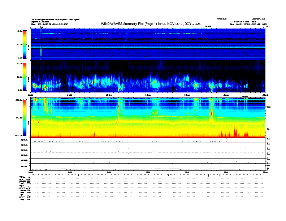Select the -142.50 tick on TNR scale
Screen dimensions: 286x221
pyautogui.click(x=19, y=118)
